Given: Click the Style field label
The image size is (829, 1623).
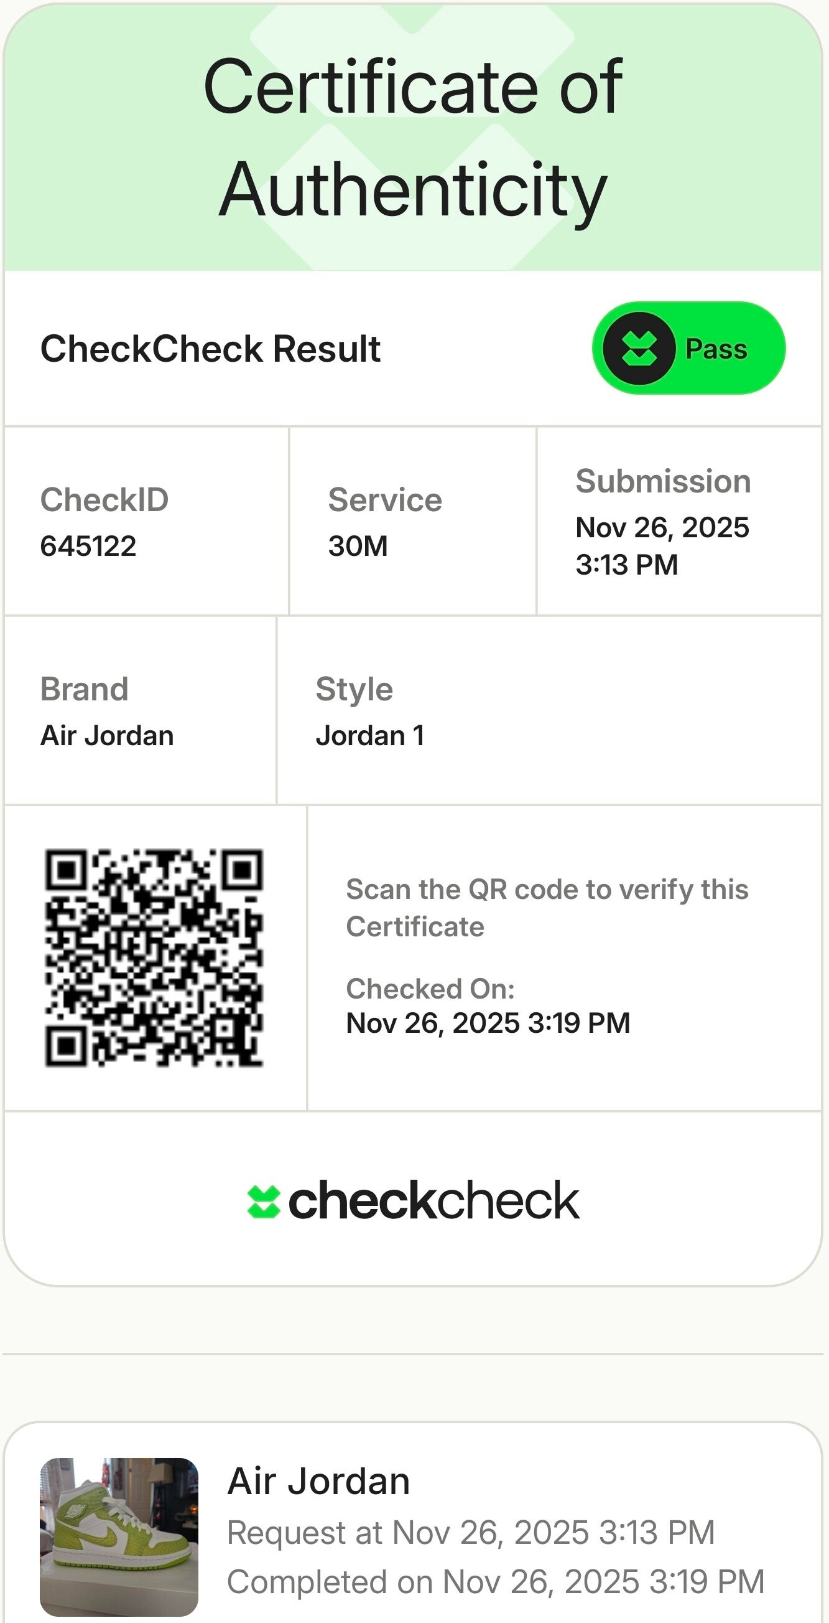Looking at the screenshot, I should 354,689.
